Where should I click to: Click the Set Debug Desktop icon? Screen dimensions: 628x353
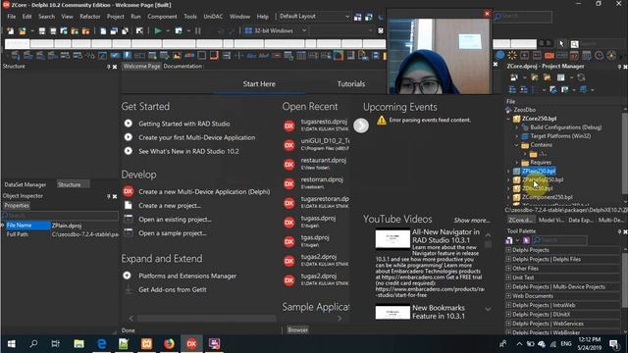pyautogui.click(x=369, y=17)
